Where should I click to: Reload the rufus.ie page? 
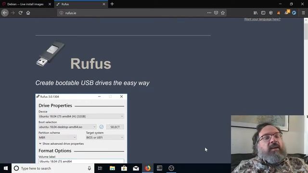20,13
